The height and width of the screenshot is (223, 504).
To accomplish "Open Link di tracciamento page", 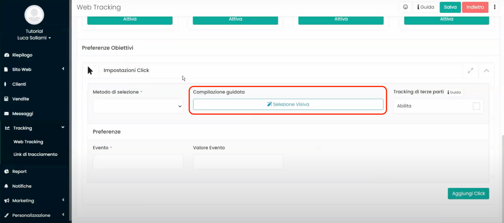I will point(35,154).
